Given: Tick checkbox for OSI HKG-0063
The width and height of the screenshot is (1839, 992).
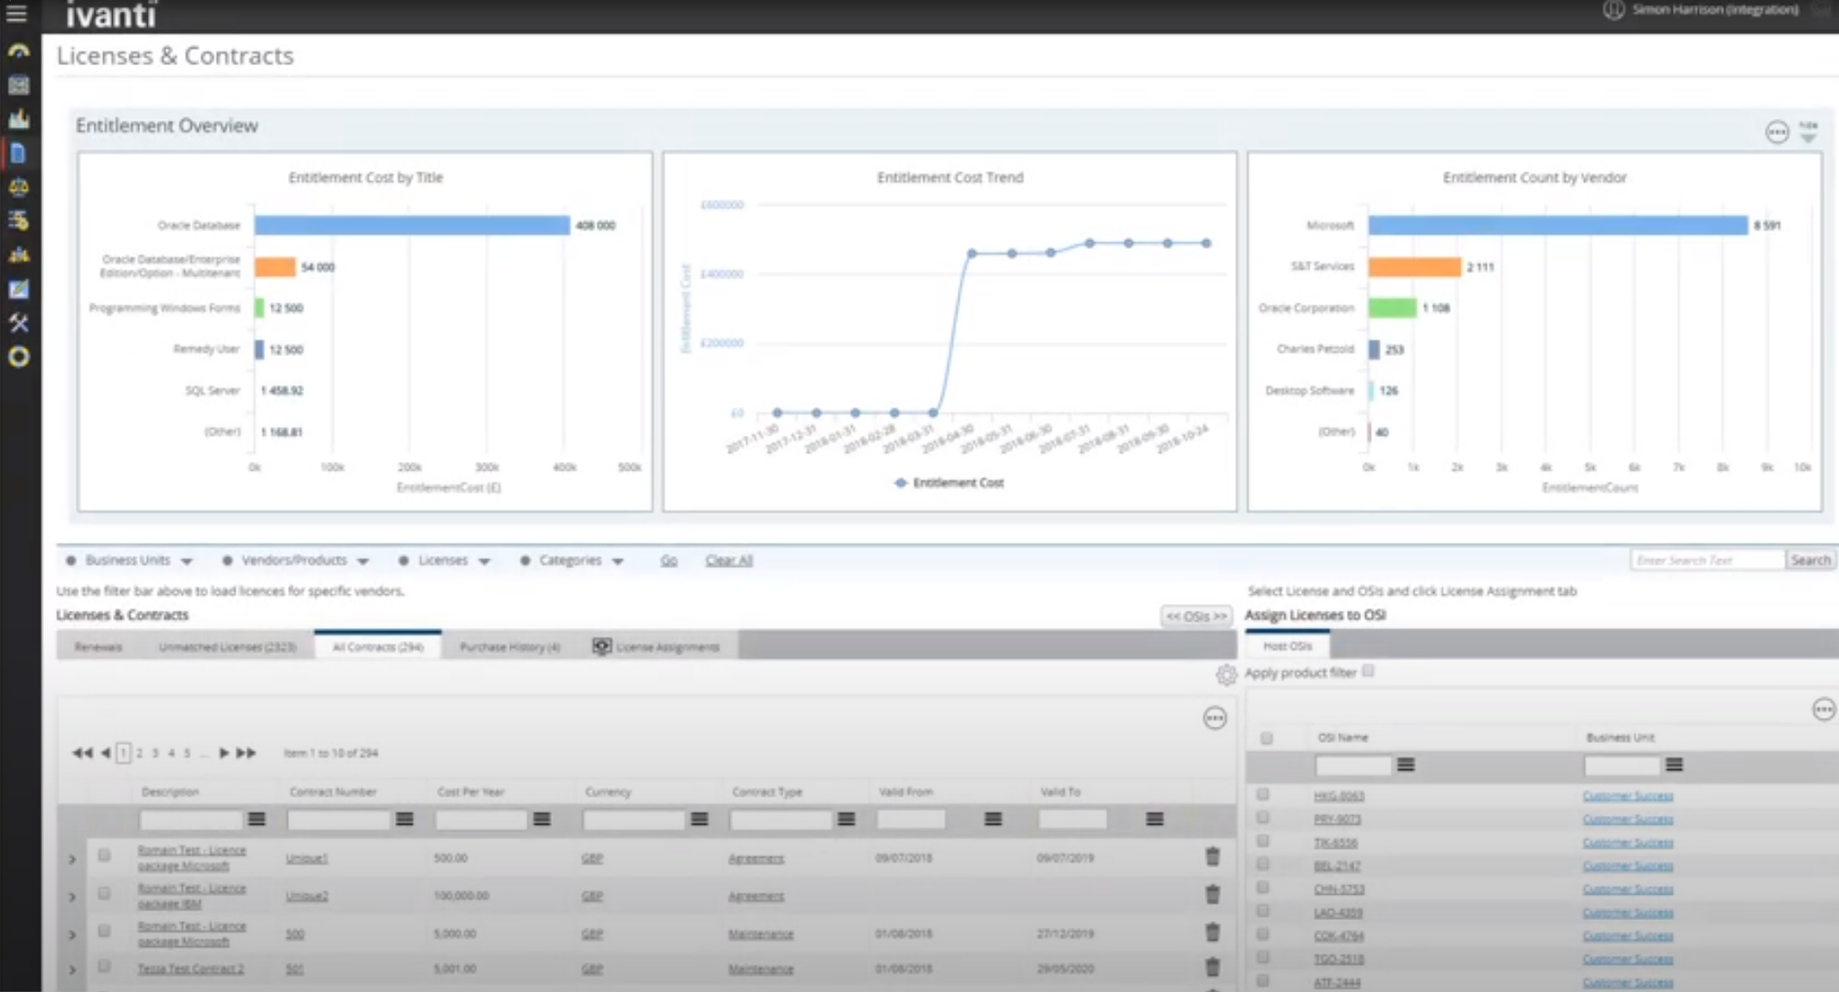Looking at the screenshot, I should [x=1263, y=795].
